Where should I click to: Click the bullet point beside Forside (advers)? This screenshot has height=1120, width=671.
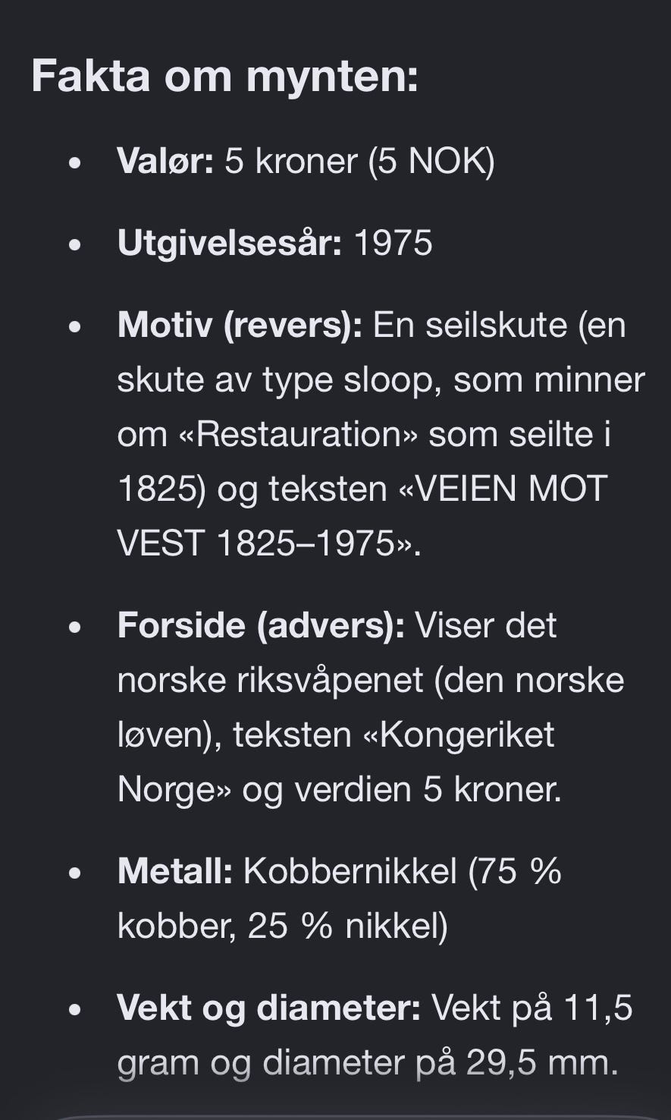[x=74, y=628]
